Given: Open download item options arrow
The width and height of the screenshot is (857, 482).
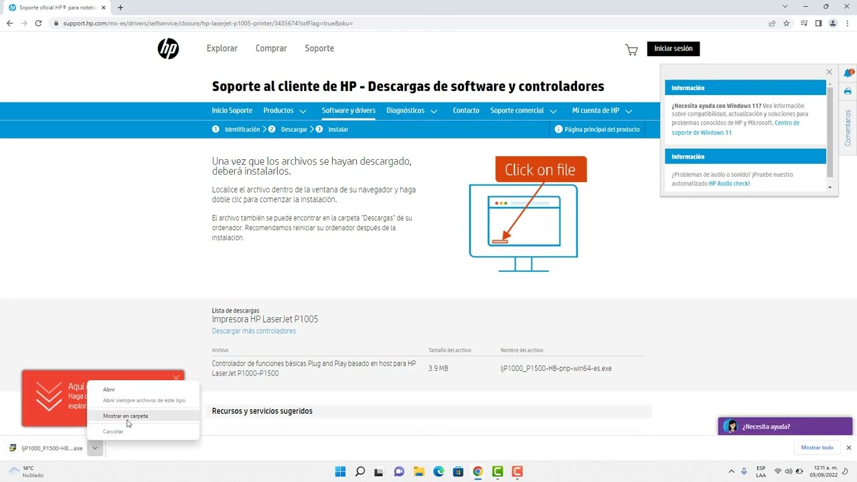Looking at the screenshot, I should 95,448.
